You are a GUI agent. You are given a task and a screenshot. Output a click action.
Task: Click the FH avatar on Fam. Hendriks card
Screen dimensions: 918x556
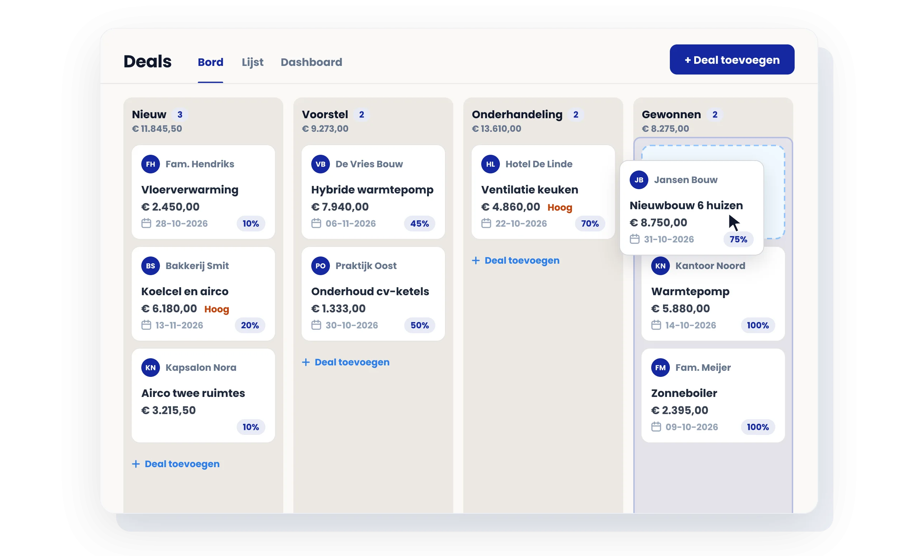click(151, 164)
